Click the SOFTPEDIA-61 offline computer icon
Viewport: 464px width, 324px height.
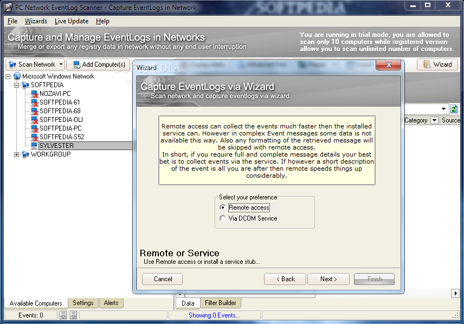pos(35,103)
